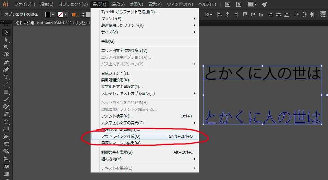Select the Free Transform tool

click(6, 144)
